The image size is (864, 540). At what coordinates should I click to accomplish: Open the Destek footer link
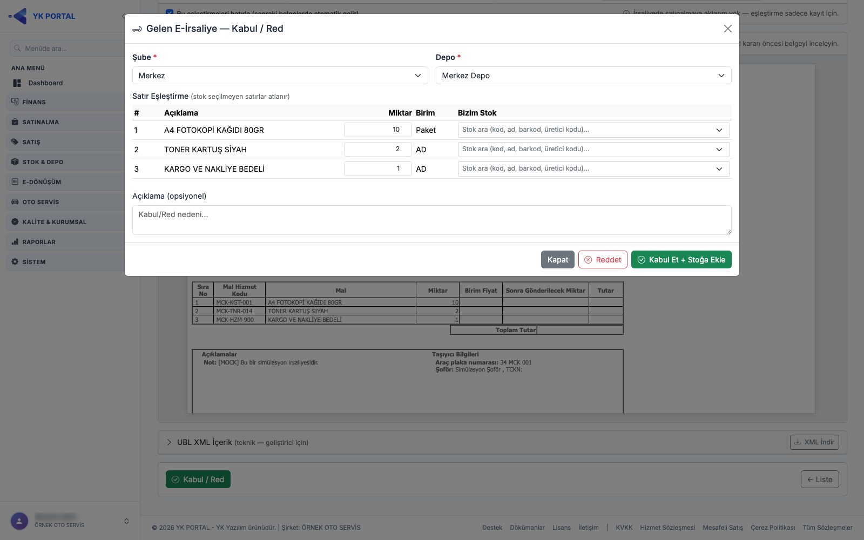492,528
